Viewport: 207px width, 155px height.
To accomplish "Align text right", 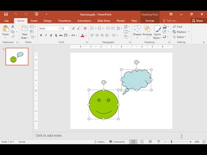I will pos(102,35).
